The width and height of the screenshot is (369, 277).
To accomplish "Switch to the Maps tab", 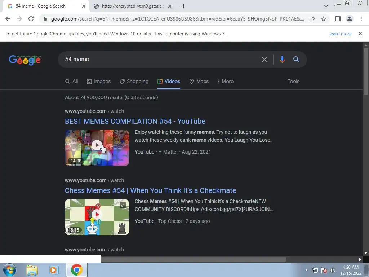I will tap(199, 81).
